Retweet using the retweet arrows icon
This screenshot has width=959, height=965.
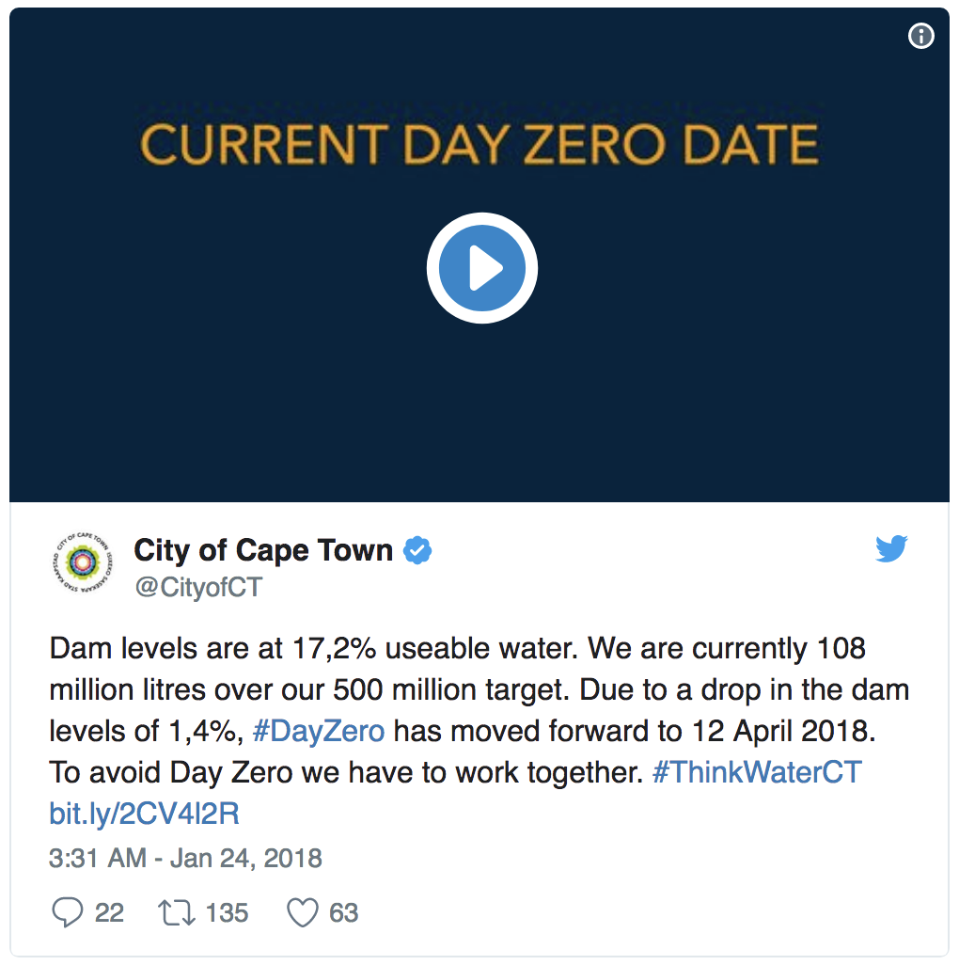pyautogui.click(x=177, y=912)
